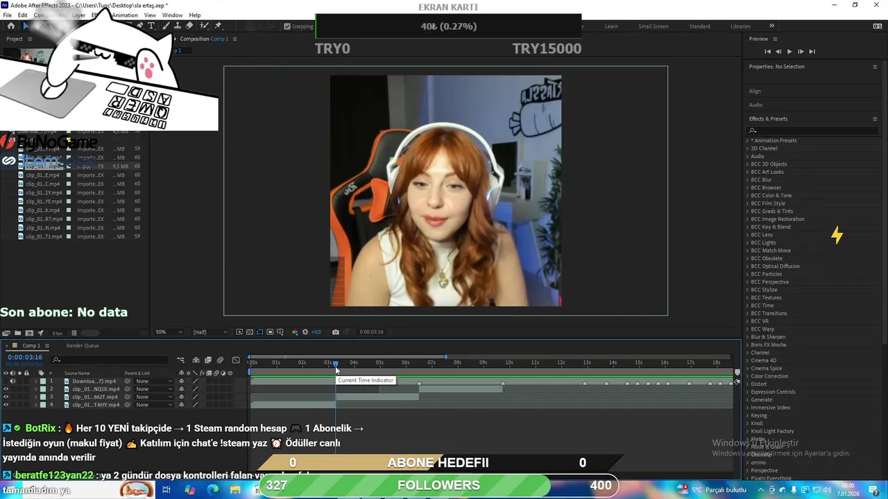Select the Clone Stamp tool
The height and width of the screenshot is (499, 888).
coord(178,26)
